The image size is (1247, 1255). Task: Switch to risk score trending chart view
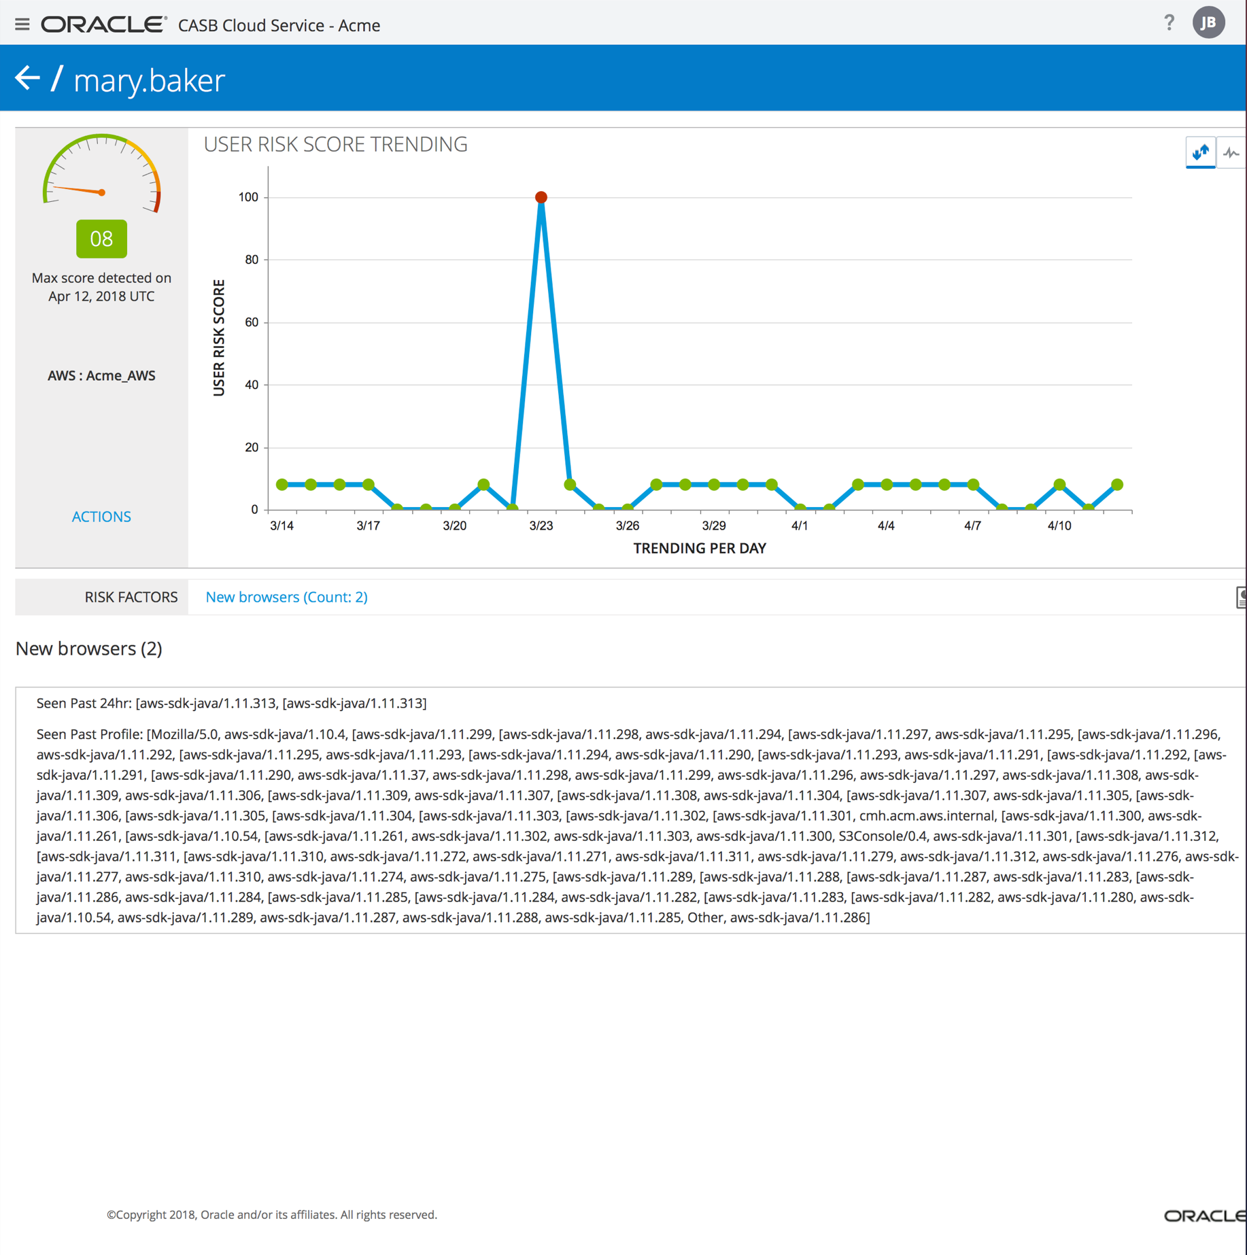coord(1200,152)
